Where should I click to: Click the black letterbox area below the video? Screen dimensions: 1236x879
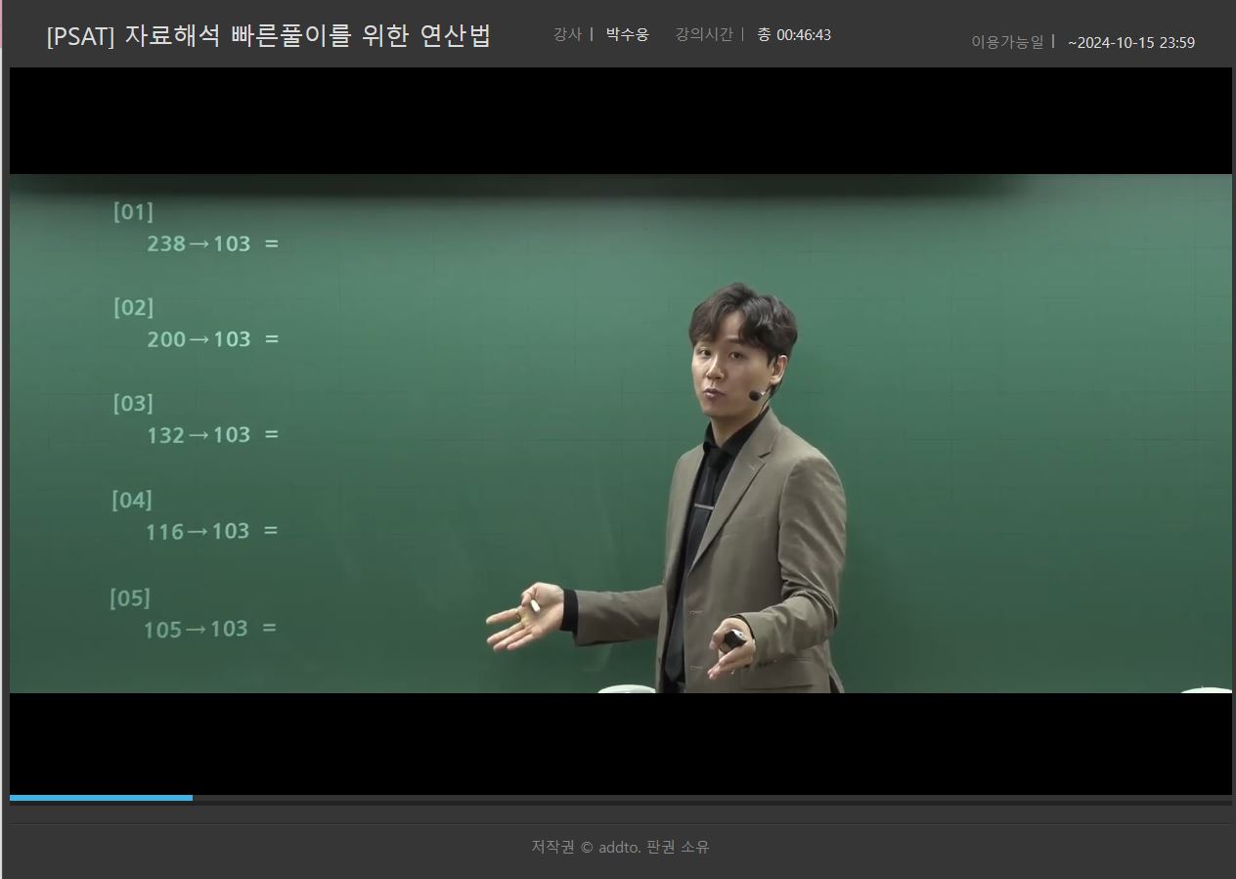(x=620, y=743)
